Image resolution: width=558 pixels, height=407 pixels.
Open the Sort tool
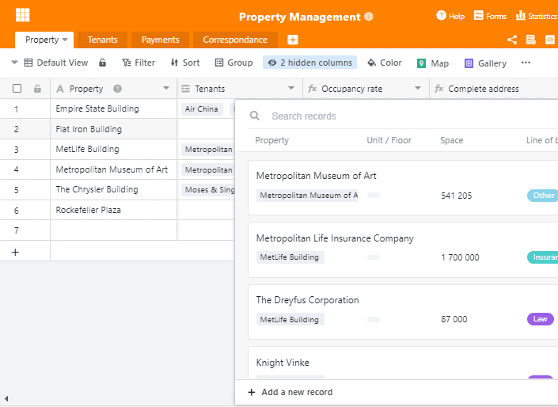click(x=185, y=63)
